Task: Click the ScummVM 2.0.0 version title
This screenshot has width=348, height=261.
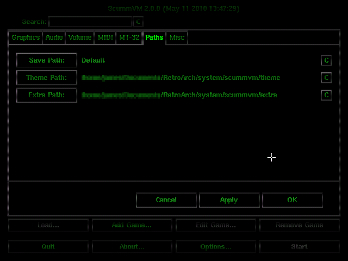Action: coord(174,8)
